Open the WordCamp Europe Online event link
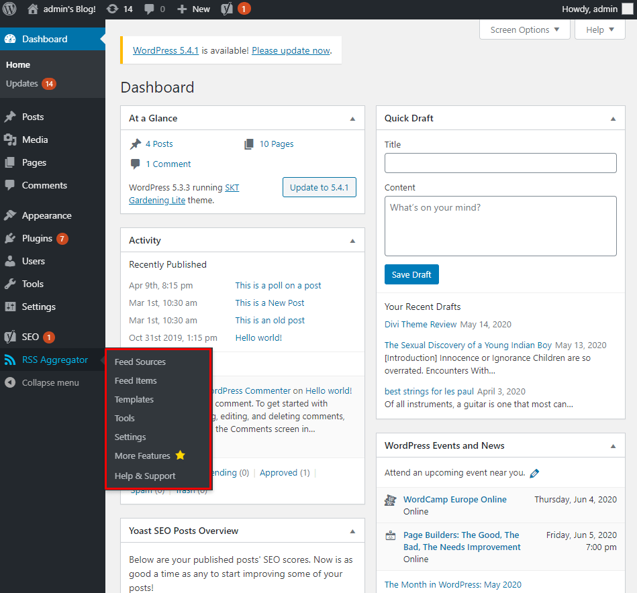637x593 pixels. tap(455, 499)
